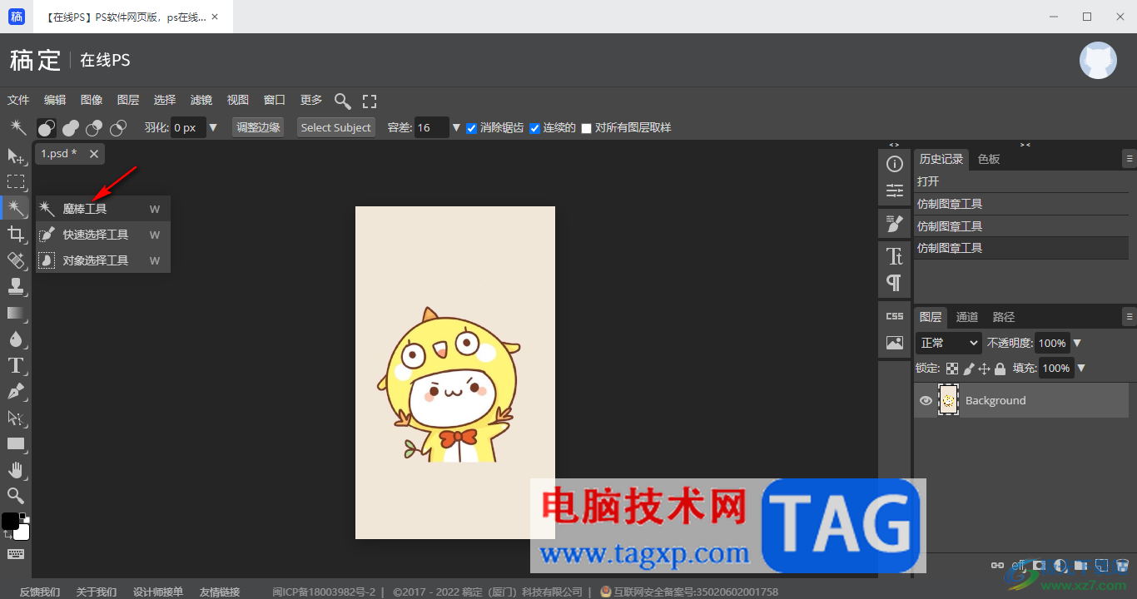This screenshot has width=1137, height=599.
Task: Choose Add to Selection mode button
Action: (71, 127)
